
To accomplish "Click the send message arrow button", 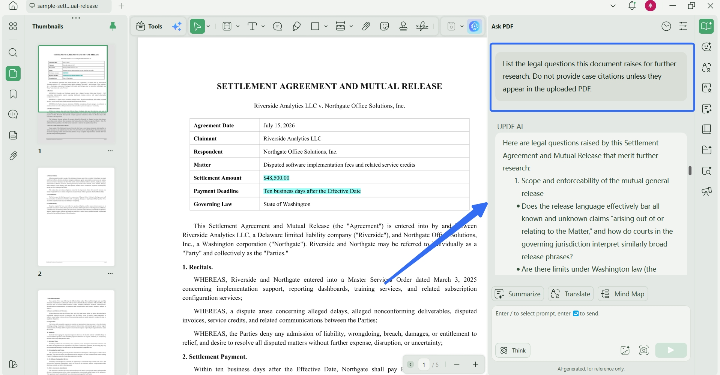I will coord(671,350).
